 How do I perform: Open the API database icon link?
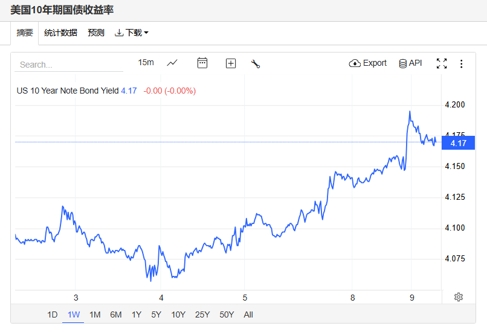[x=410, y=63]
